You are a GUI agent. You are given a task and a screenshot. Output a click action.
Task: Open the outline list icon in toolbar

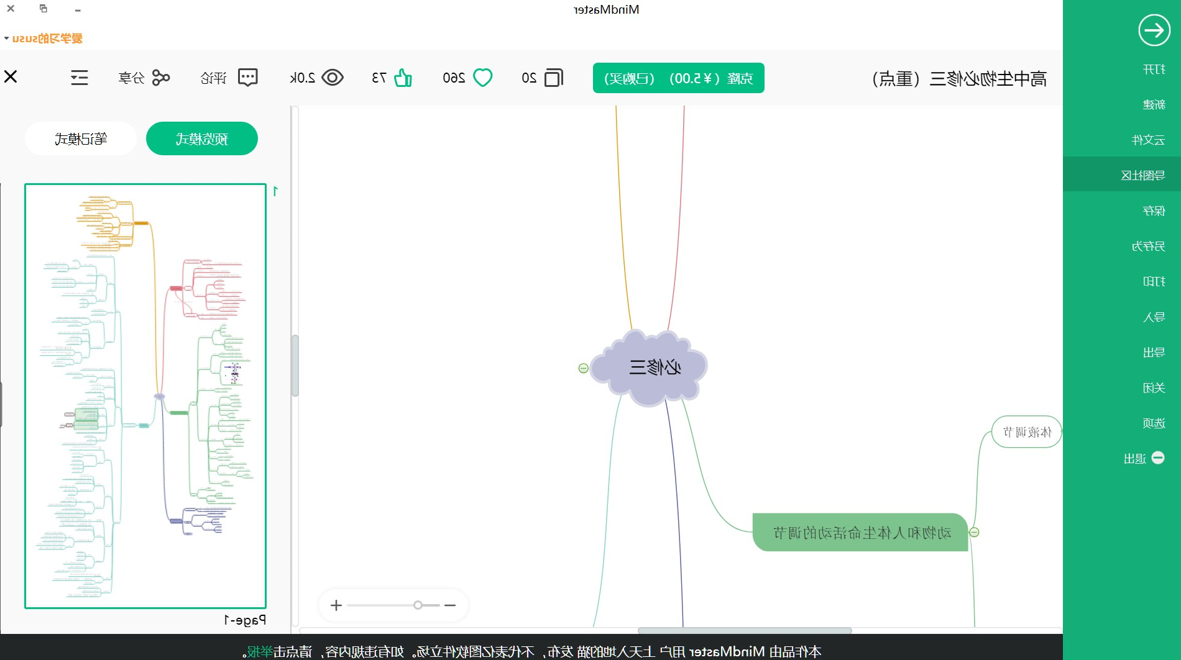pos(80,78)
